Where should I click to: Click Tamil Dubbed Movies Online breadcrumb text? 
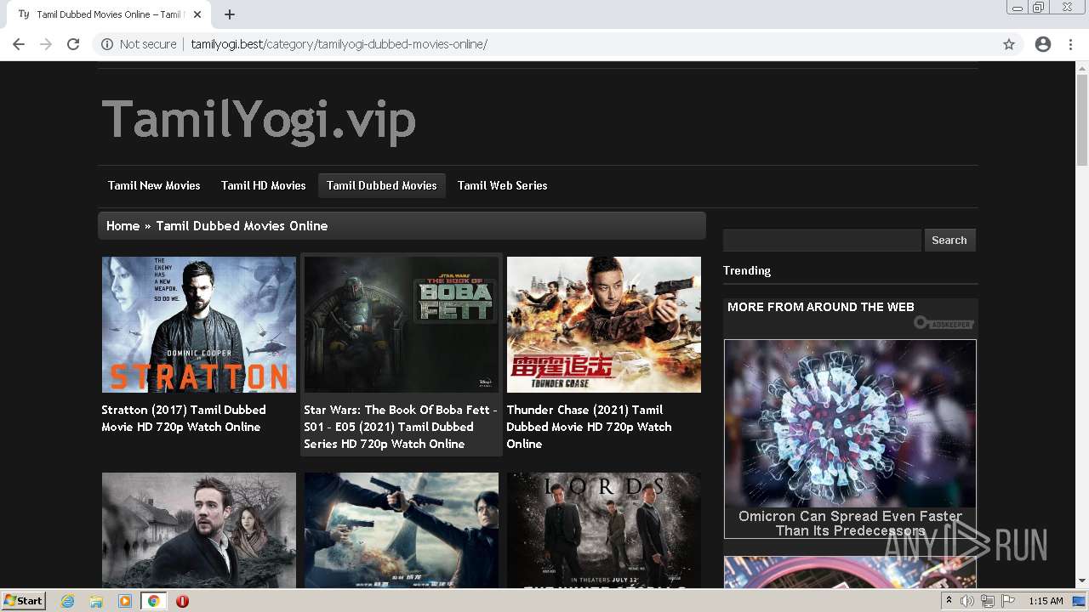point(242,226)
